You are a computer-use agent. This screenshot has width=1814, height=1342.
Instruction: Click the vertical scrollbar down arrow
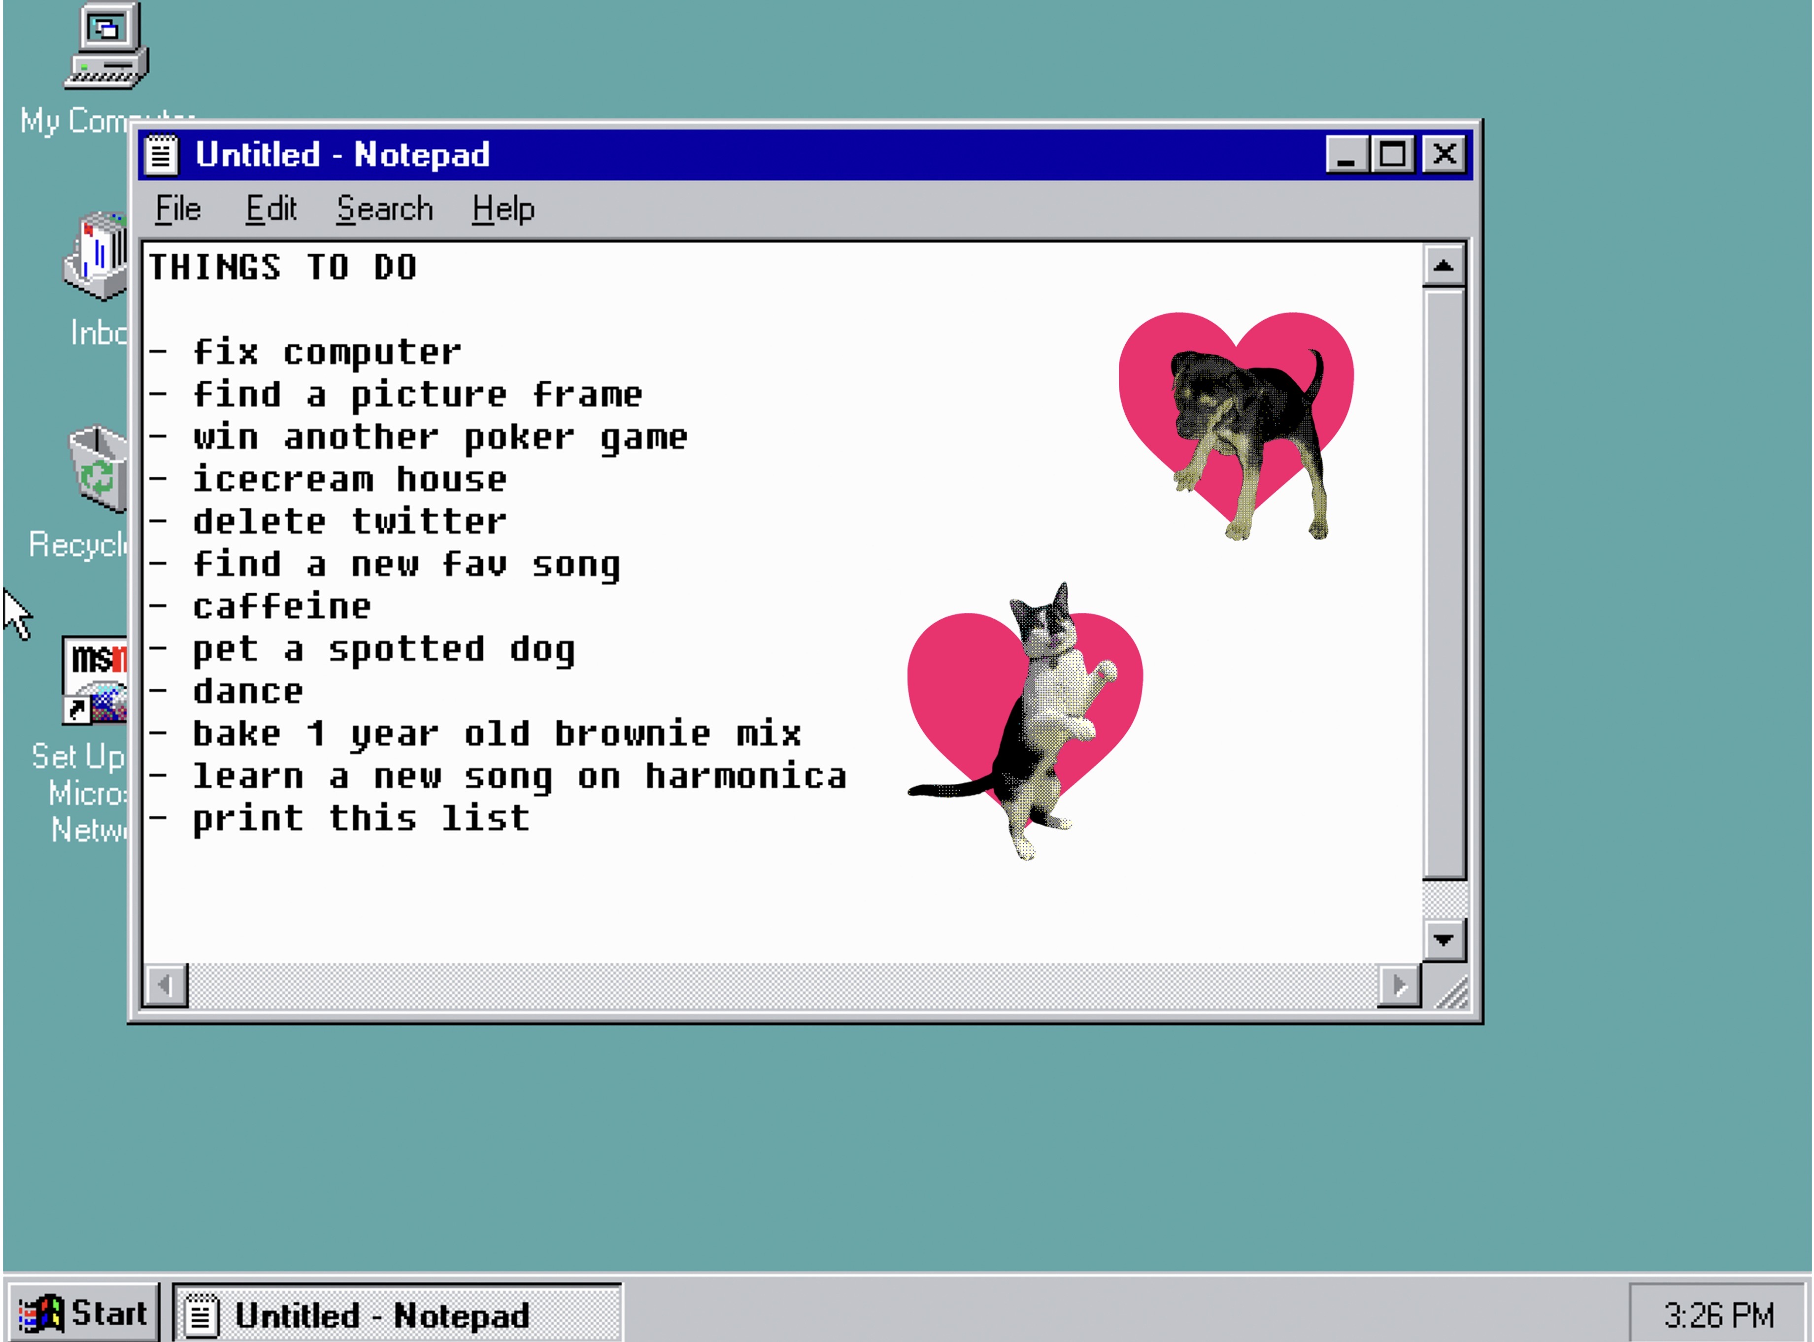point(1443,940)
